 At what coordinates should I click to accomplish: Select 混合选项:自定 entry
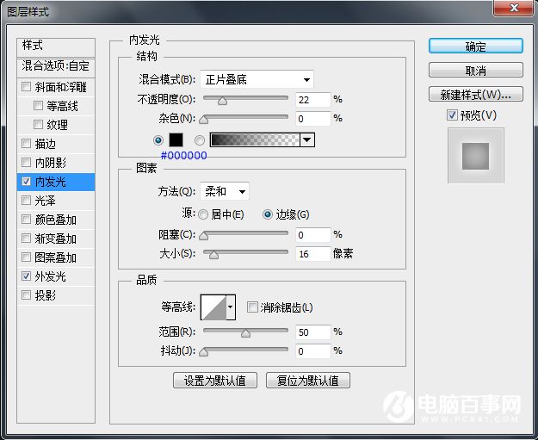coord(56,66)
